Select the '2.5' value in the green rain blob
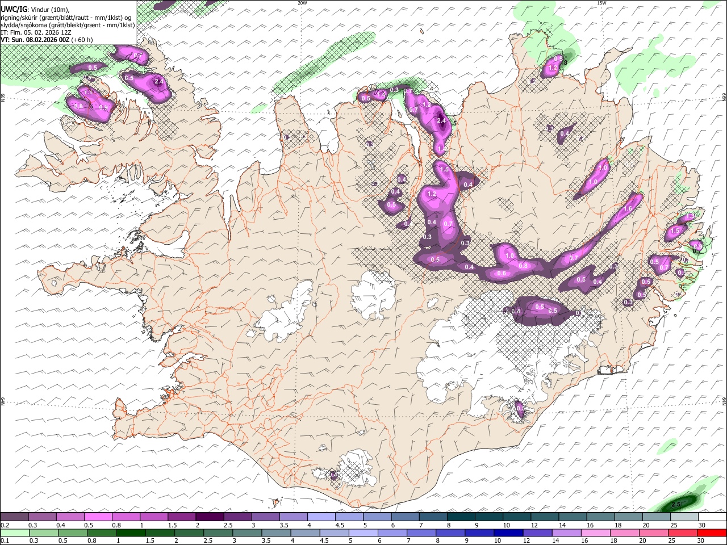The image size is (727, 545). click(676, 504)
